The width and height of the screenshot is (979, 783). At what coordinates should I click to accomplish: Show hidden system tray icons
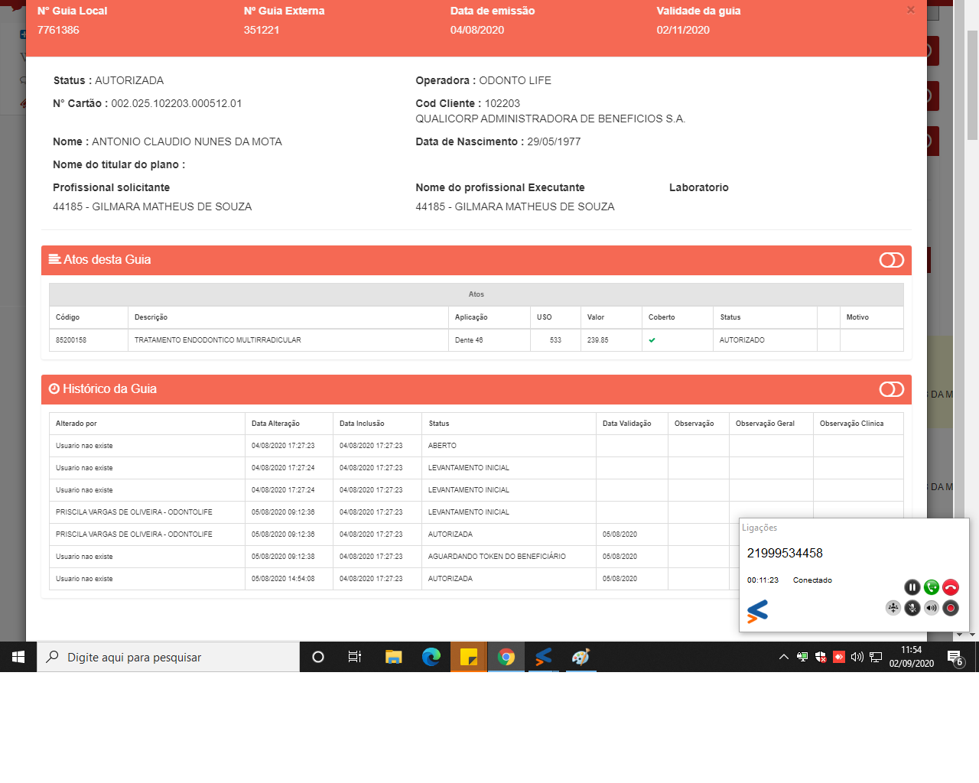click(783, 657)
